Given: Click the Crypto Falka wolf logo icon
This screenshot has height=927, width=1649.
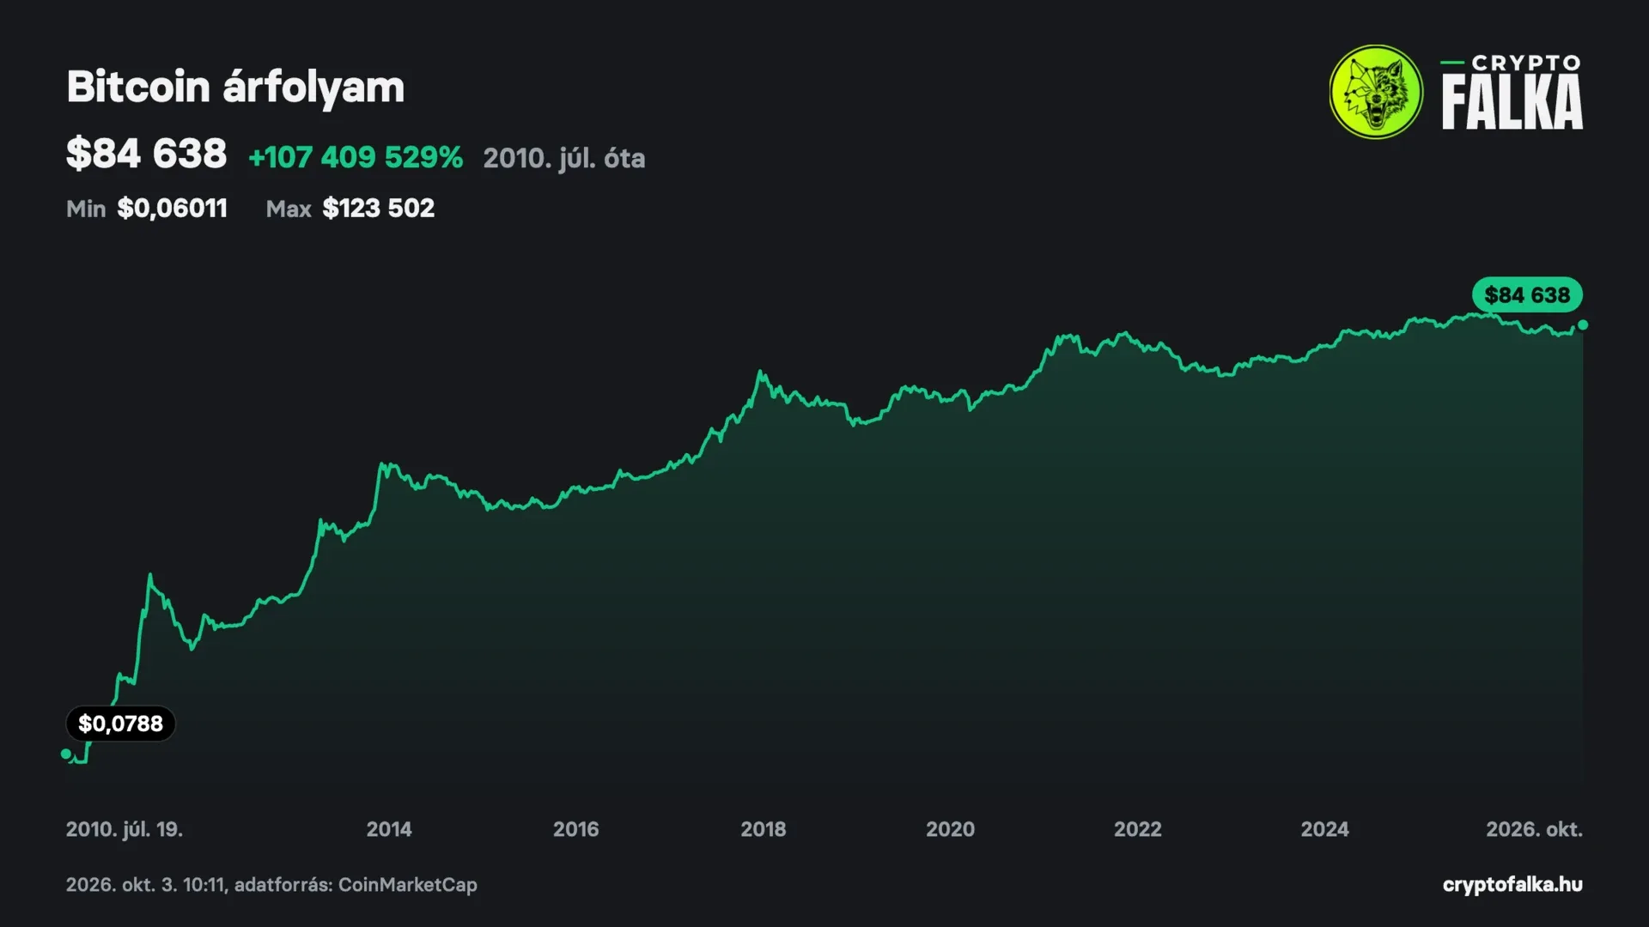Looking at the screenshot, I should [x=1376, y=92].
